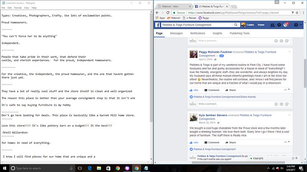Add emoji in Peggy's review comment box
307x172 pixels.
click(276, 104)
